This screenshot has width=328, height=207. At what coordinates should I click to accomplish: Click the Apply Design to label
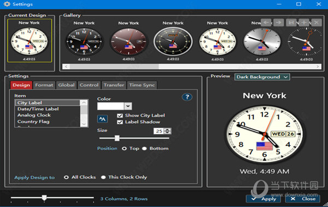[x=34, y=178]
